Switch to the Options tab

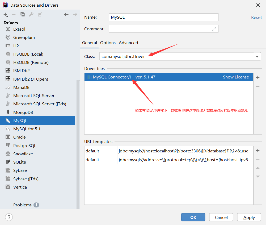(x=108, y=43)
